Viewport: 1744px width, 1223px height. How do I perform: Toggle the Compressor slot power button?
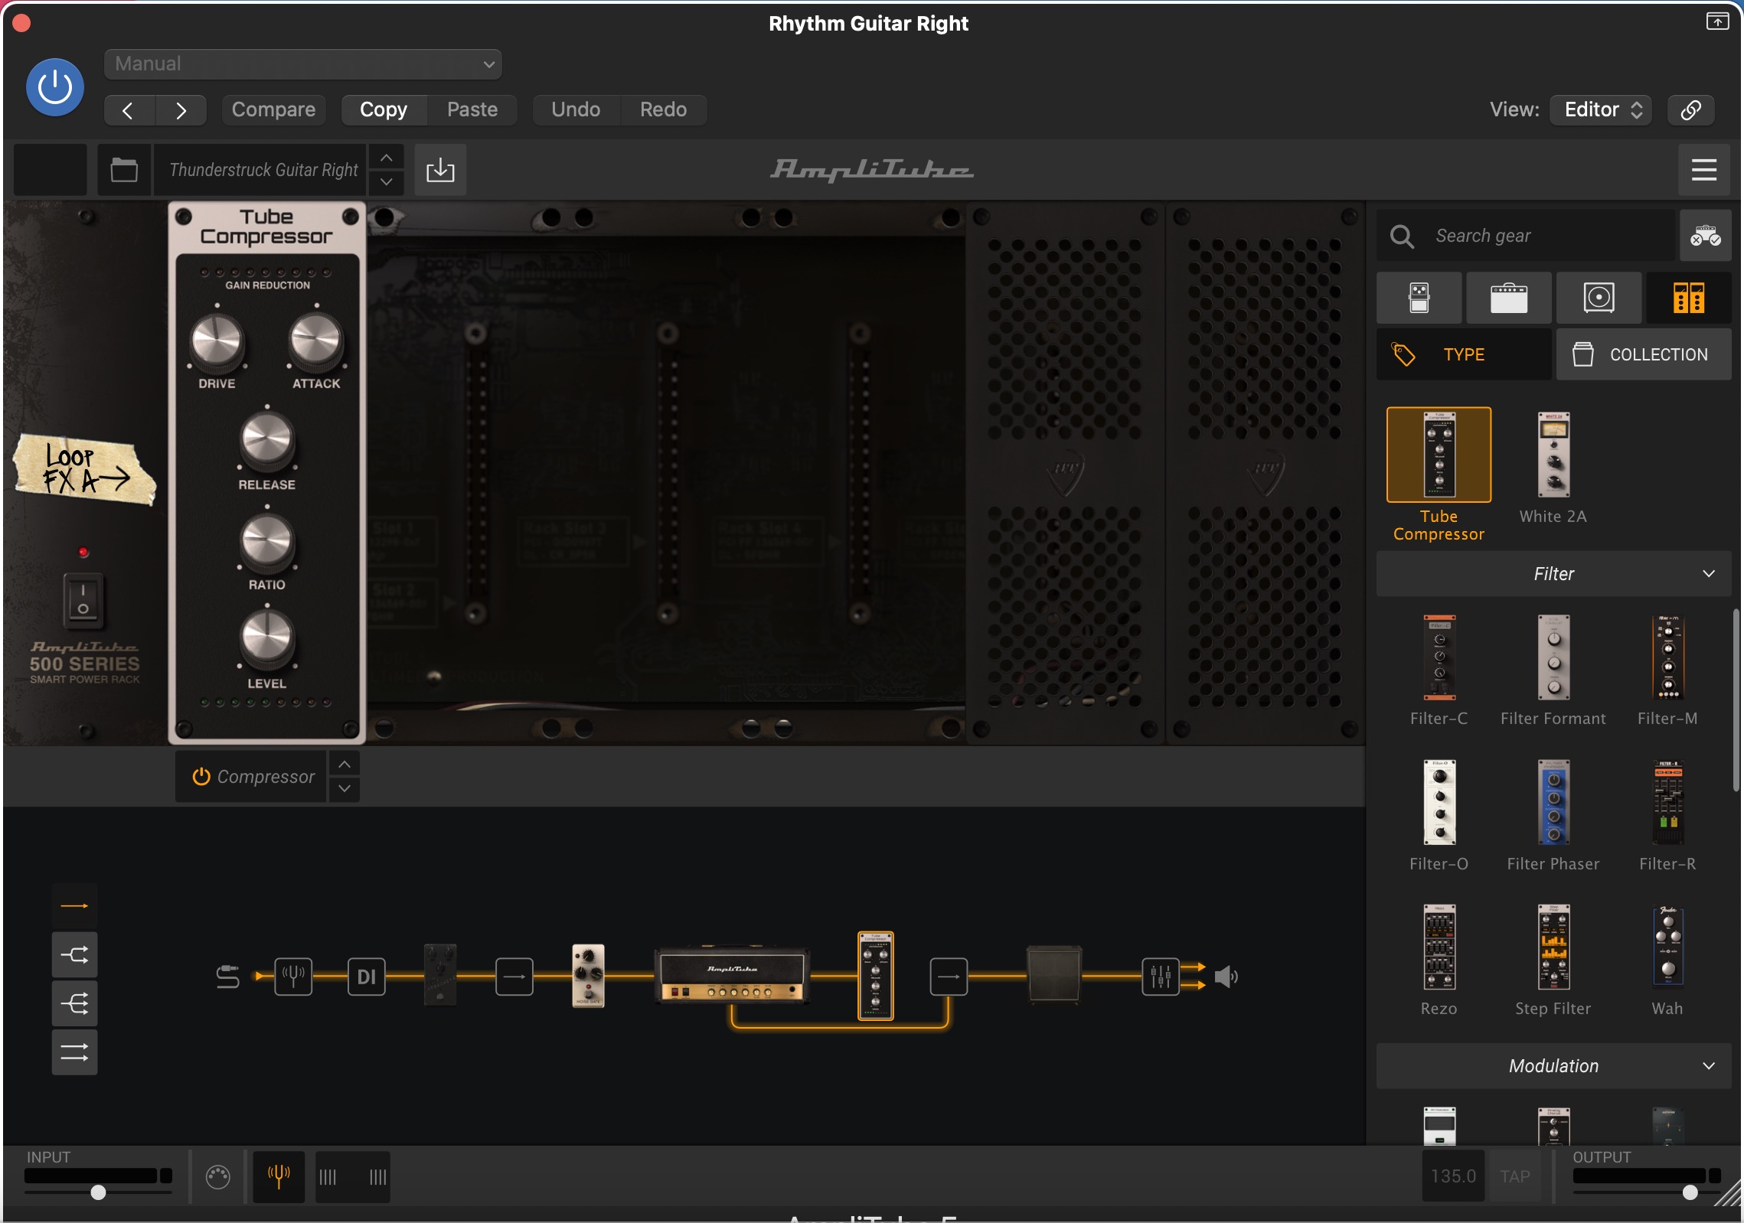tap(201, 776)
